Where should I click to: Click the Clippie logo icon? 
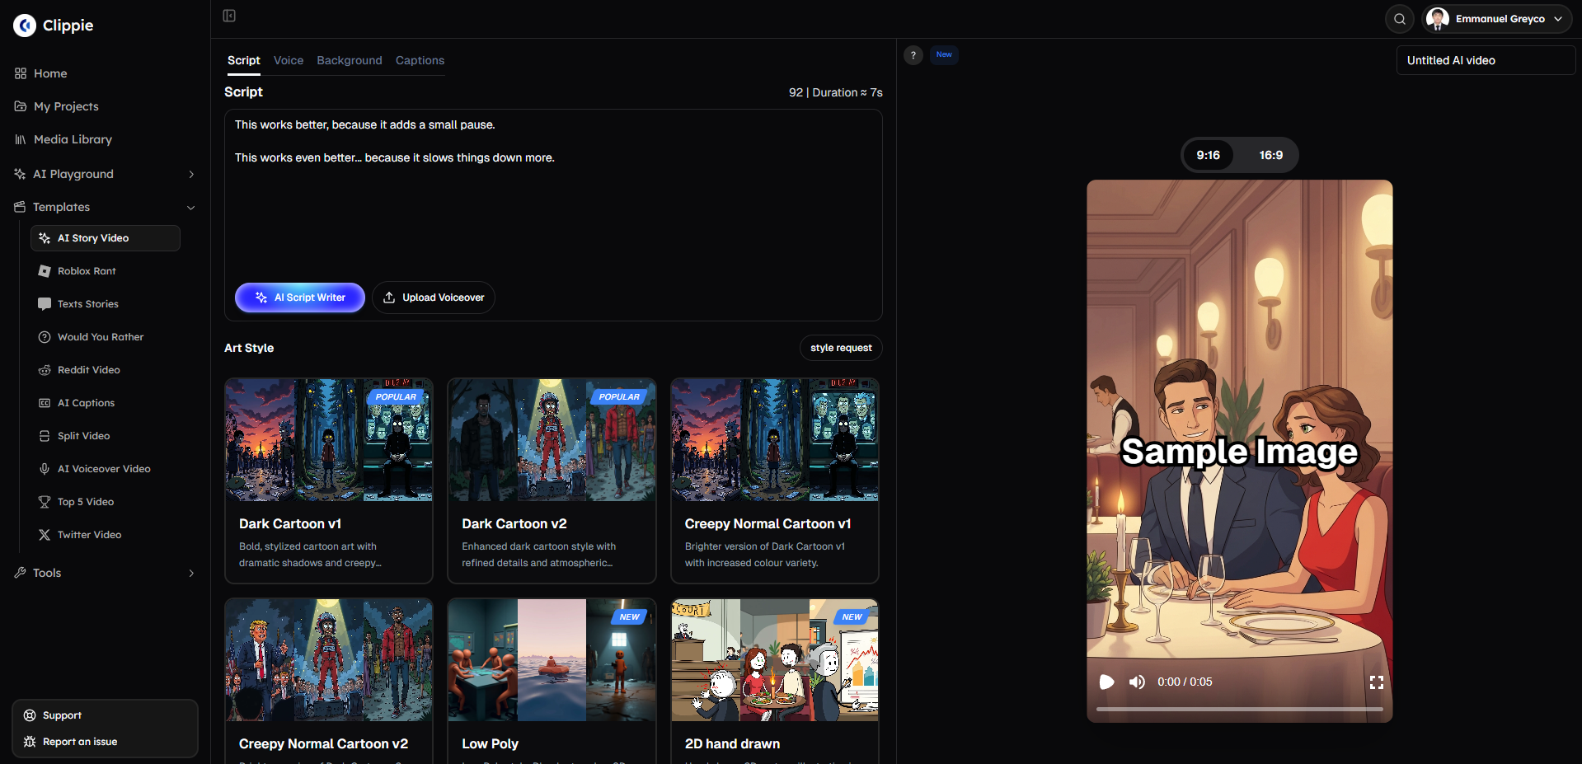[25, 26]
